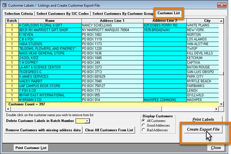The height and width of the screenshot is (154, 231).
Task: Click PO BOX 1002 address cell
Action: click(x=112, y=35)
